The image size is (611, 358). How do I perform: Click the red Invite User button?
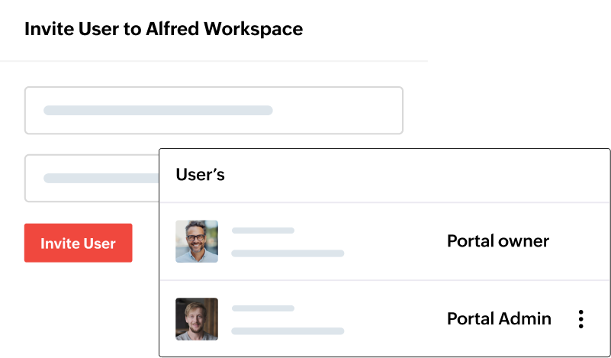(78, 244)
